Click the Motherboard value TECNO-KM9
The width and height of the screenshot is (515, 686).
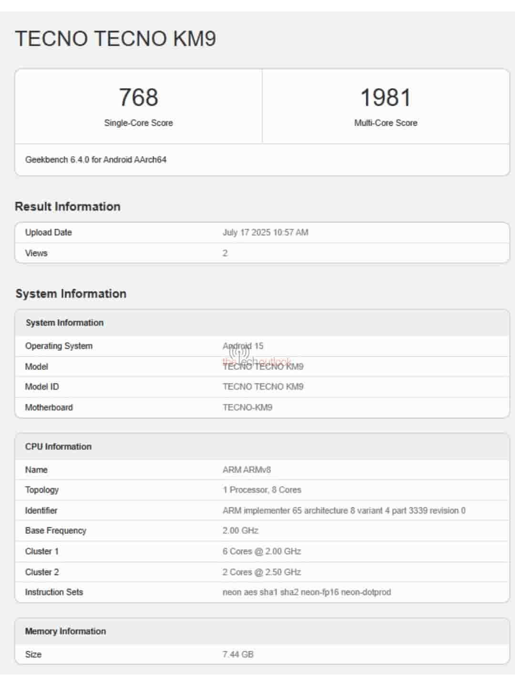(247, 407)
